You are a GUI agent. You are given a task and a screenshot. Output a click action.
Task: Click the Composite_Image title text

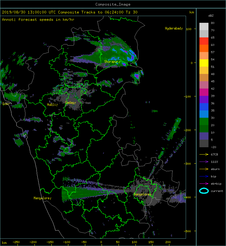pos(113,4)
